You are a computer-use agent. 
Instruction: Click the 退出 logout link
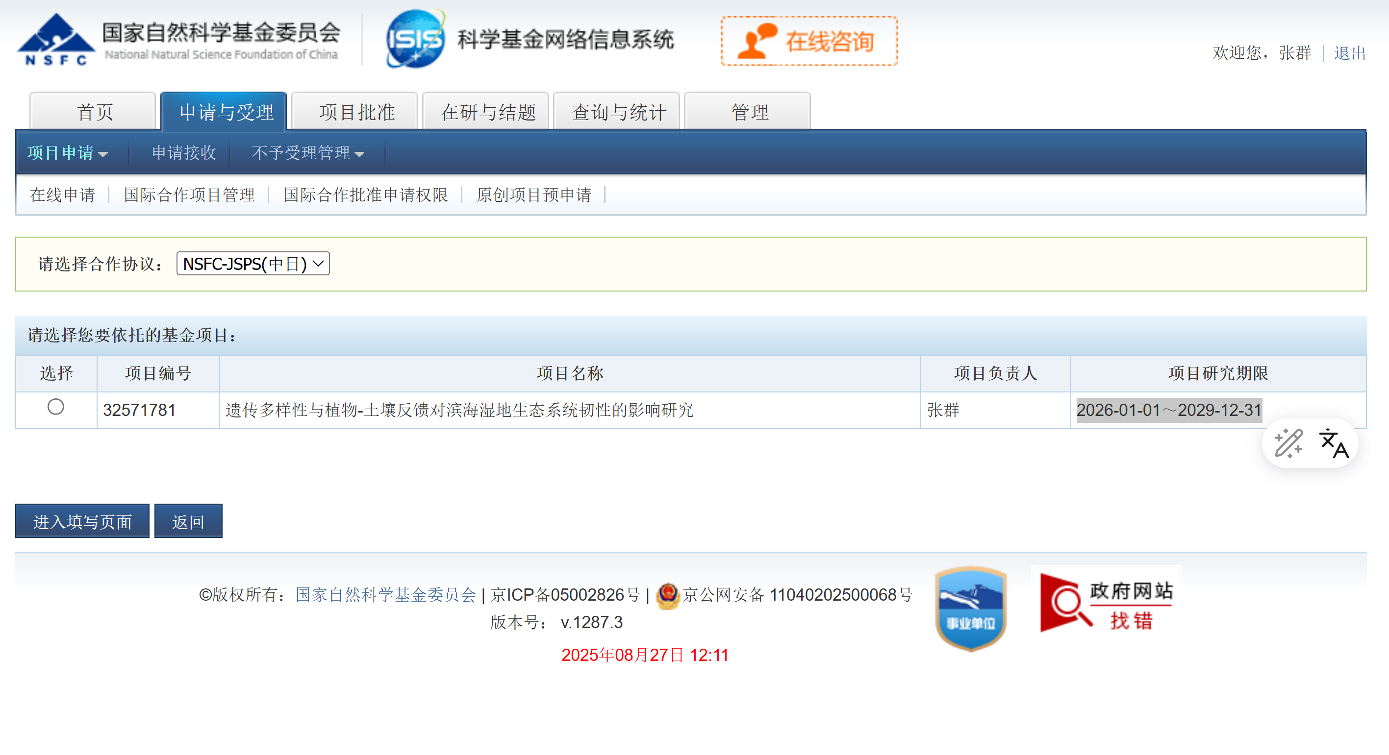(1349, 53)
